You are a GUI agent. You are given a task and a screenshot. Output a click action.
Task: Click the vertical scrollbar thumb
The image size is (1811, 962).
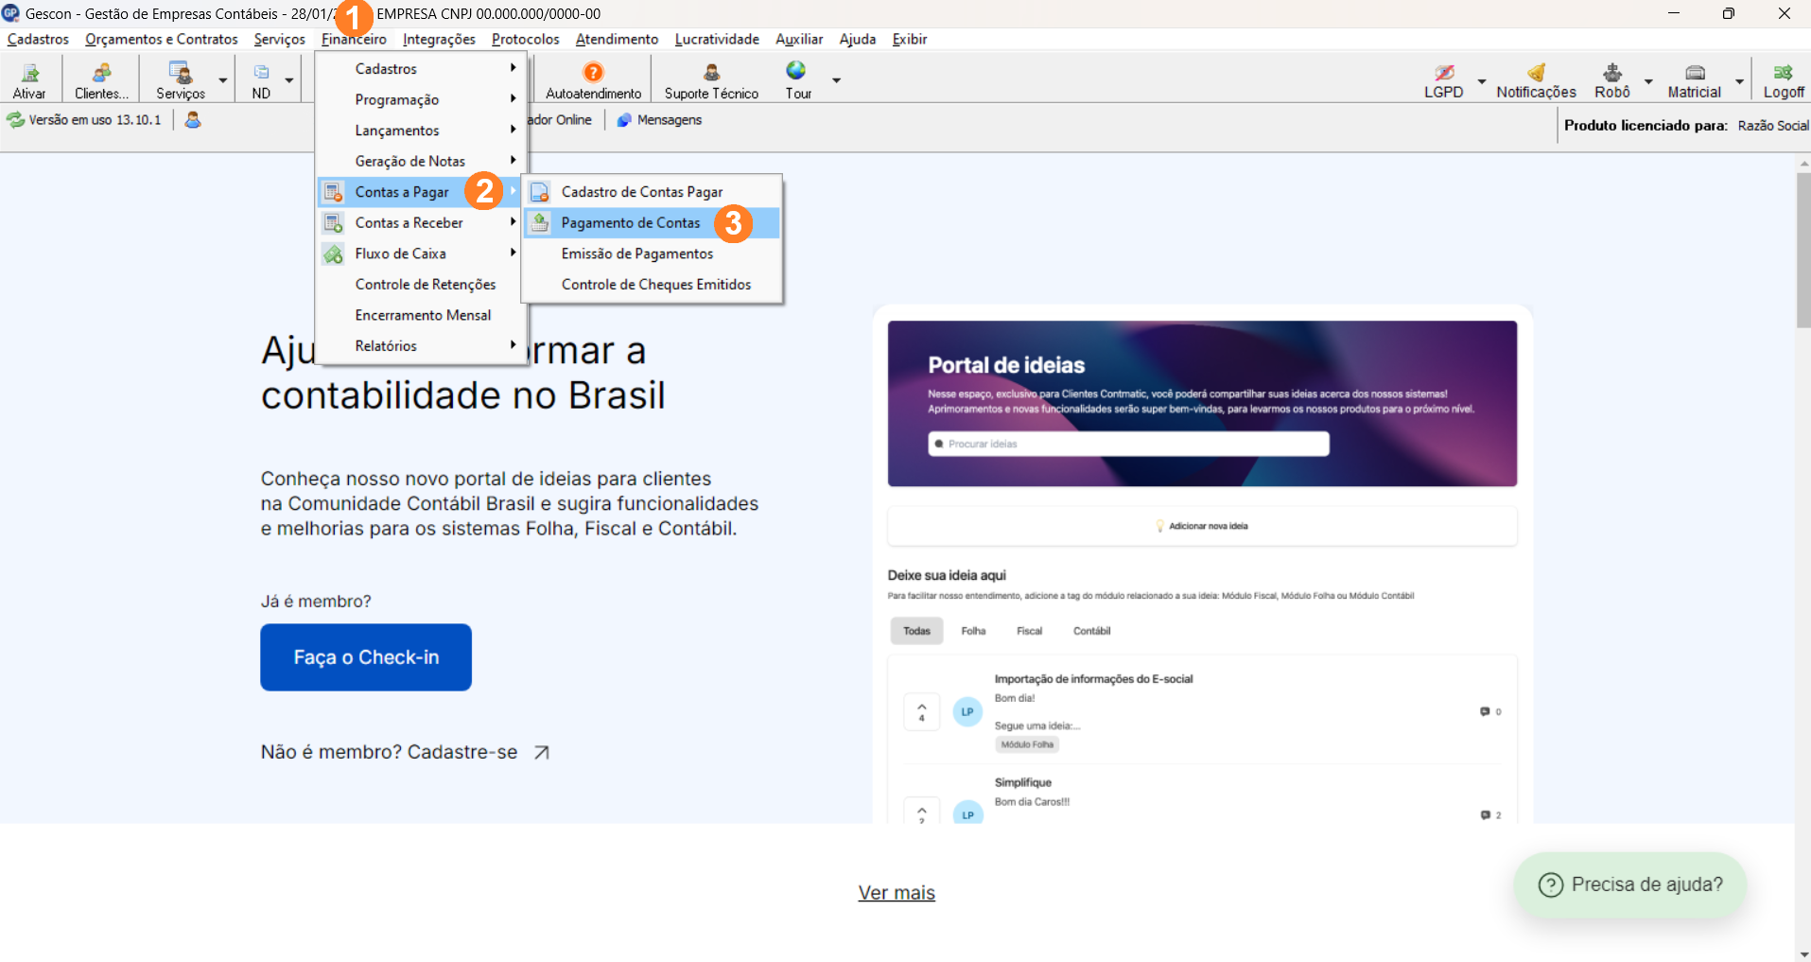pos(1802,251)
